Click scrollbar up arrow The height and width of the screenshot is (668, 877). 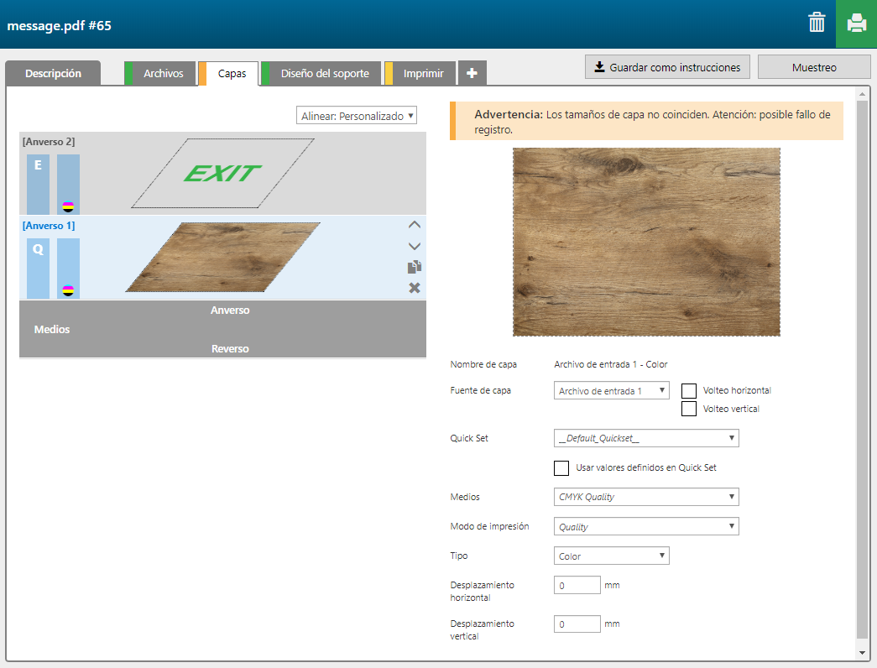862,94
